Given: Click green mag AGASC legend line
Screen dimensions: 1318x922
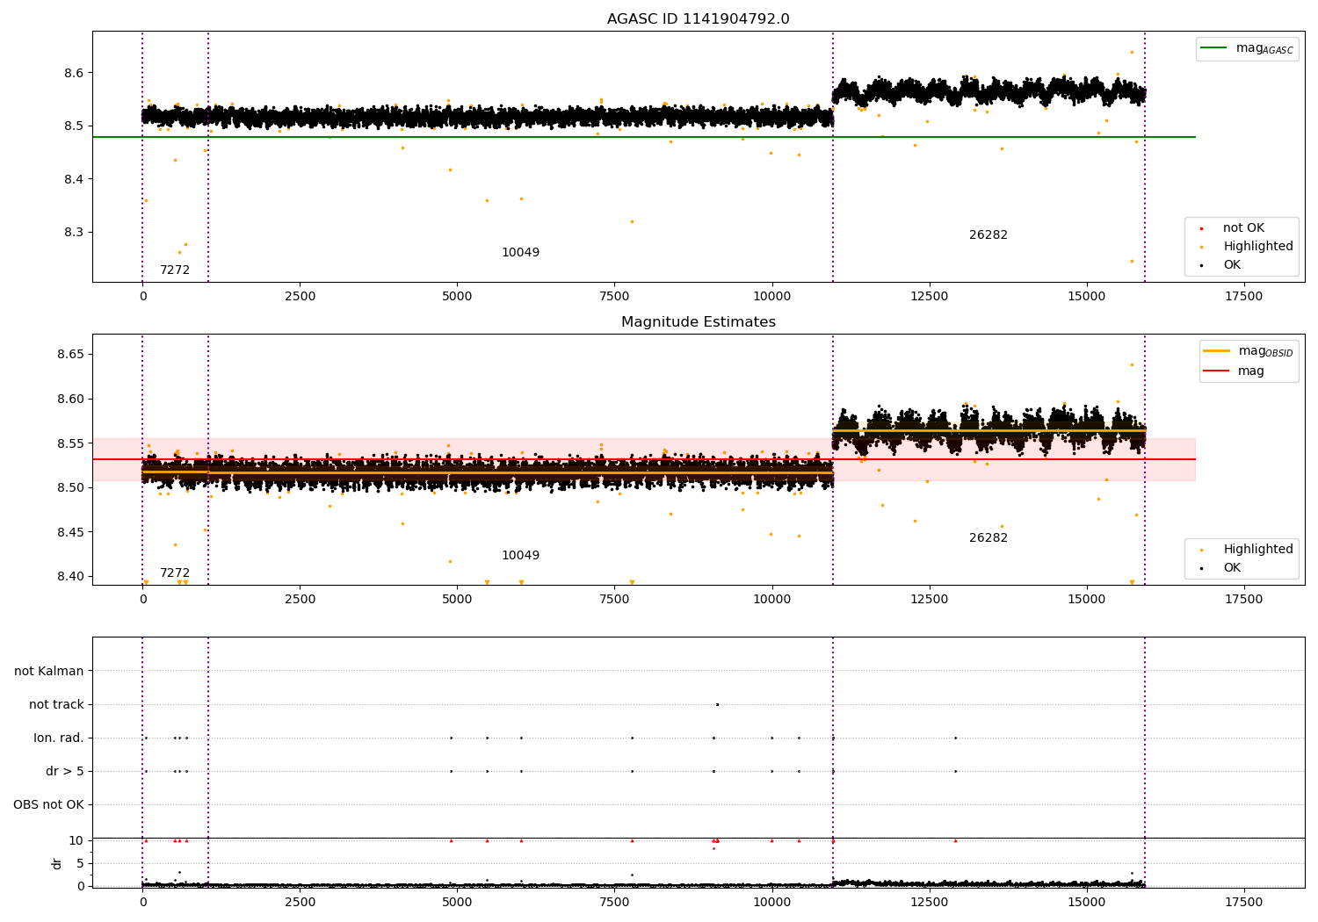Looking at the screenshot, I should 1215,48.
